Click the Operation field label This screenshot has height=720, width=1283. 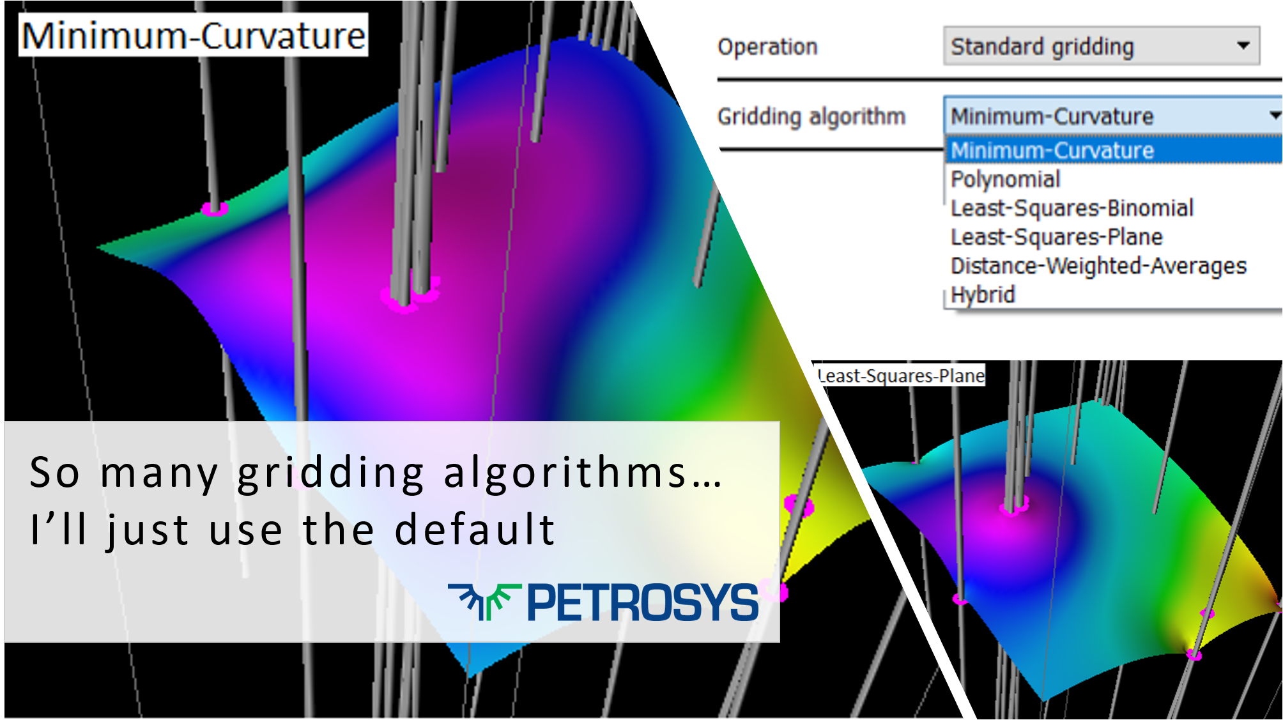pyautogui.click(x=767, y=47)
